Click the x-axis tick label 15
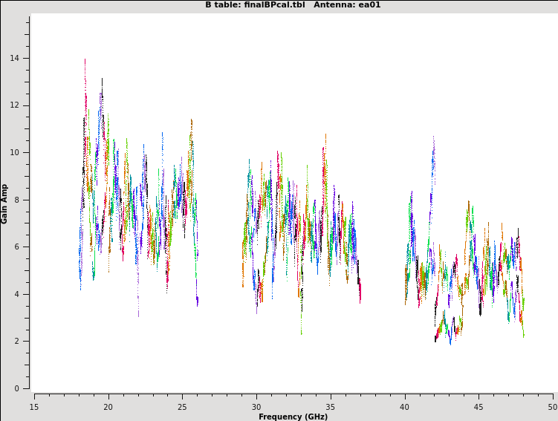Image resolution: width=558 pixels, height=421 pixels. [x=34, y=407]
